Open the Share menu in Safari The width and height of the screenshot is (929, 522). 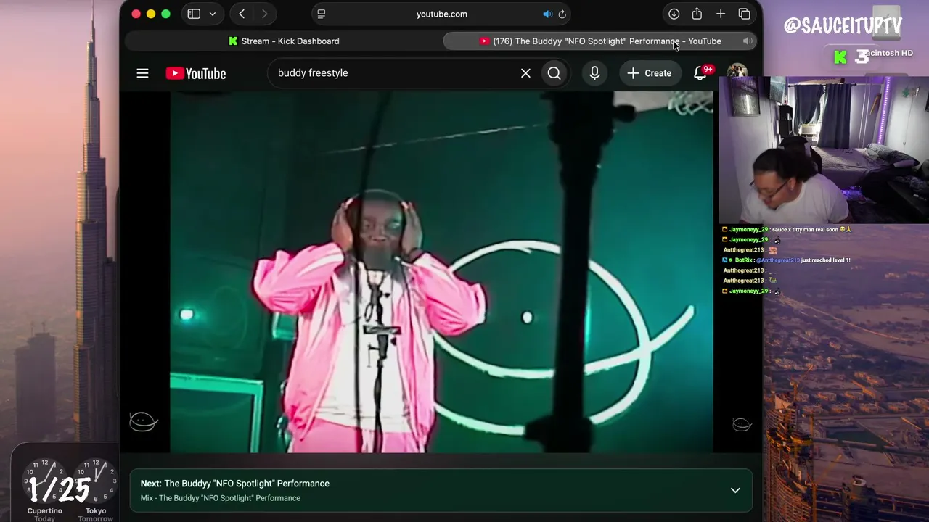pos(697,14)
